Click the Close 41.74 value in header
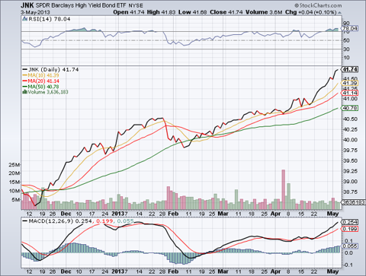 point(226,12)
